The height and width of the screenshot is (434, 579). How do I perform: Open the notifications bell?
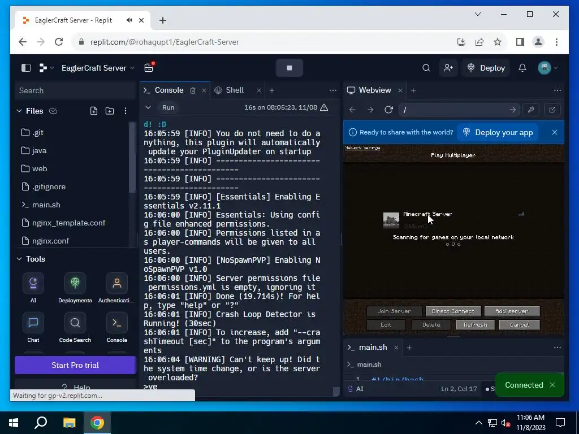pyautogui.click(x=522, y=68)
